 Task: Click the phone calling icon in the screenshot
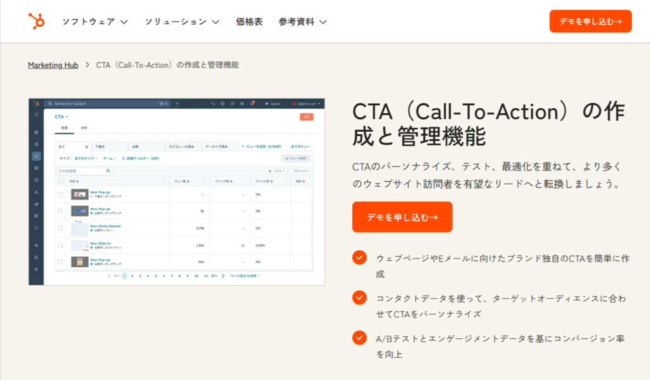click(x=213, y=103)
